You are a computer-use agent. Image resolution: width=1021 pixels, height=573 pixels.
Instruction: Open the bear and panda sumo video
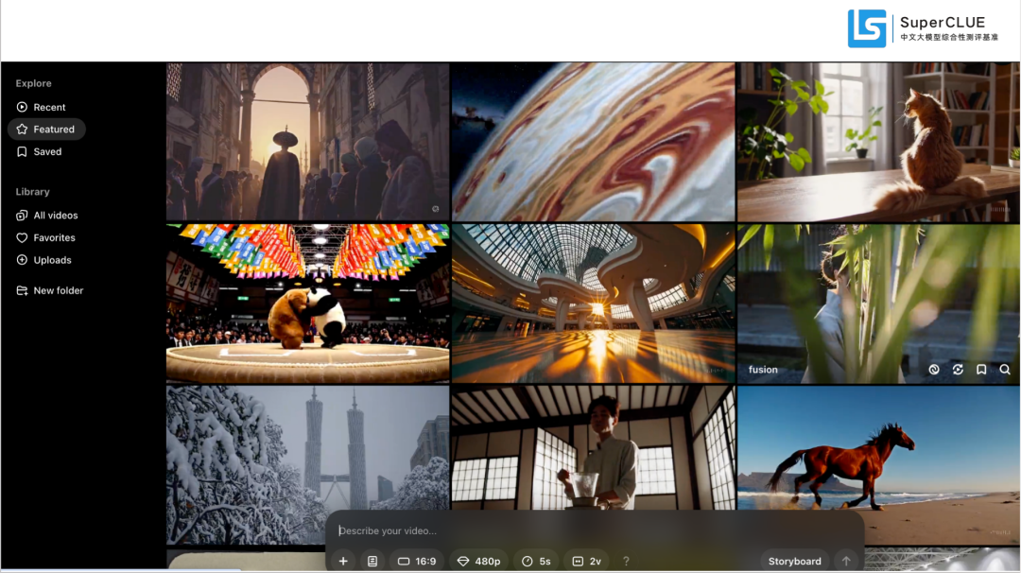tap(308, 304)
